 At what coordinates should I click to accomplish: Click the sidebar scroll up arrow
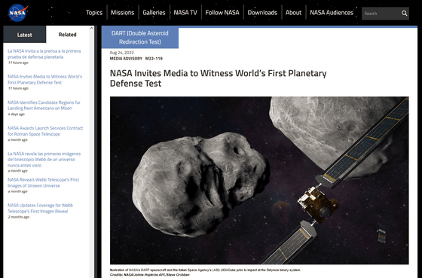91,28
